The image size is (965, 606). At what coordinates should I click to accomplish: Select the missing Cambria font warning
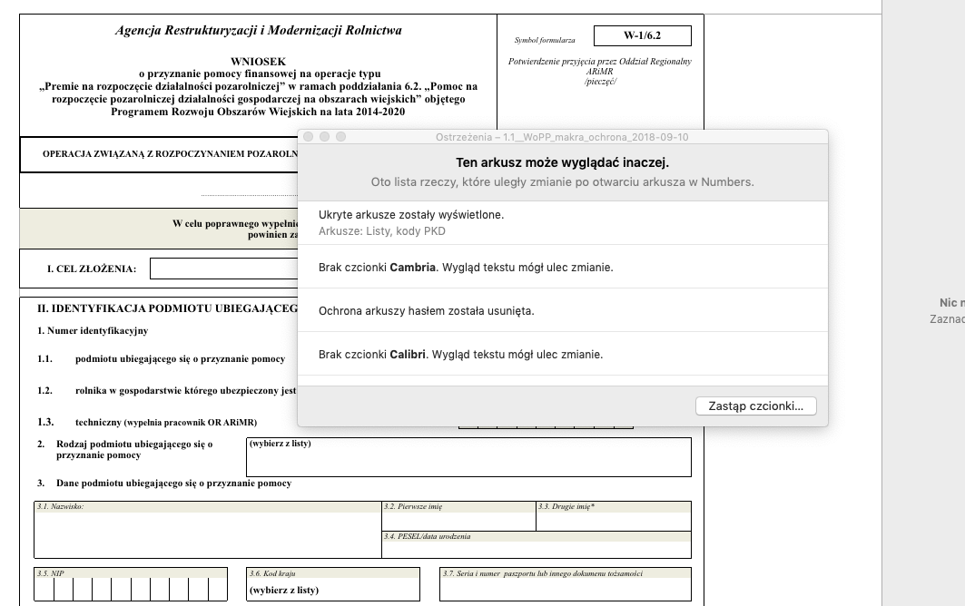562,268
